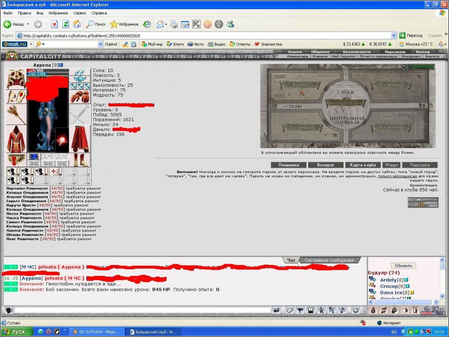
Task: Click the IE print icon
Action: 174,24
